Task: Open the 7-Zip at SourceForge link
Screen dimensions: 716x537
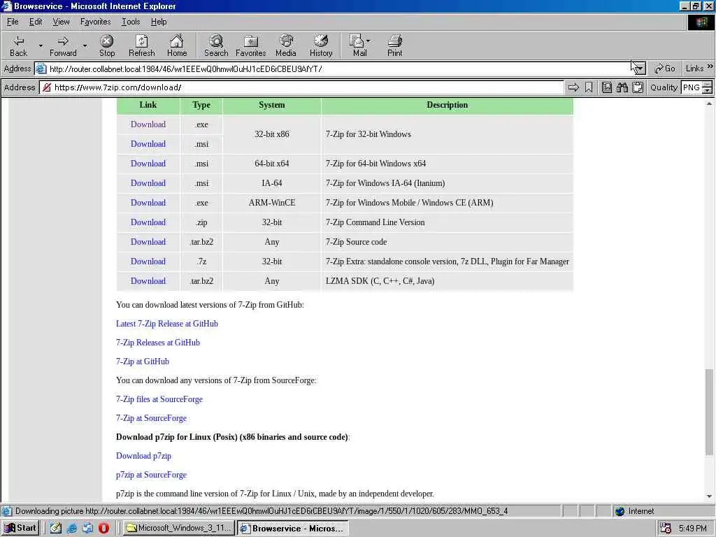Action: coord(151,418)
